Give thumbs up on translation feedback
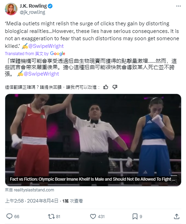 pyautogui.click(x=105, y=87)
